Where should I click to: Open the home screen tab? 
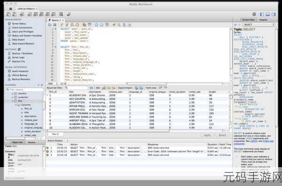[x=11, y=8]
